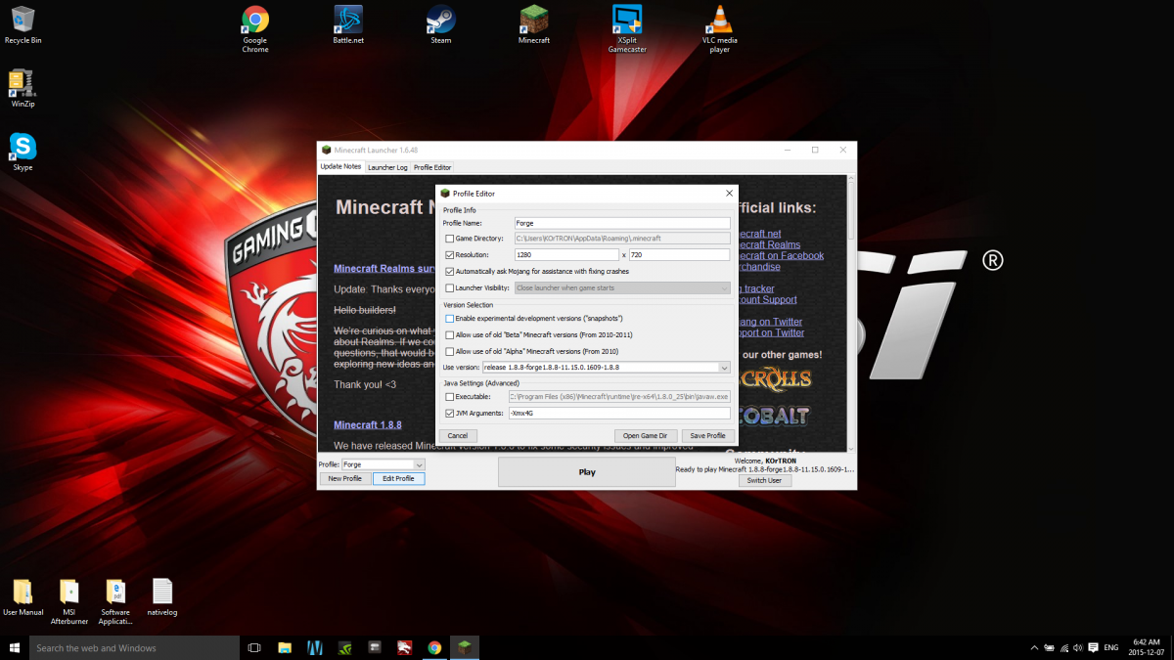Viewport: 1174px width, 660px height.
Task: Click the New Profile button
Action: (345, 478)
